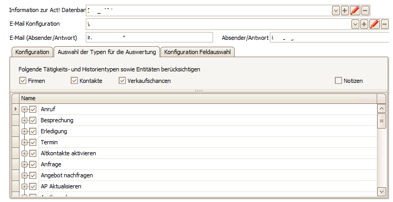The height and width of the screenshot is (202, 393).
Task: Expand the AP Aktualisieren node
Action: (x=24, y=186)
